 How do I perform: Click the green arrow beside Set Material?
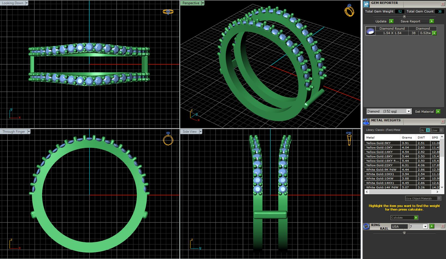pos(438,111)
